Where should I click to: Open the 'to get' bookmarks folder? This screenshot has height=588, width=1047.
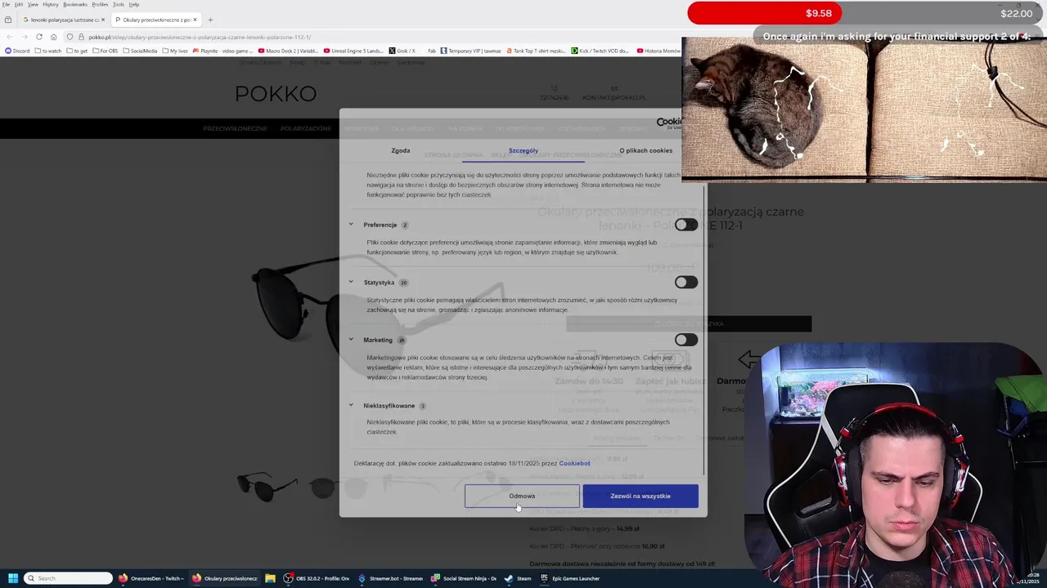pyautogui.click(x=77, y=51)
